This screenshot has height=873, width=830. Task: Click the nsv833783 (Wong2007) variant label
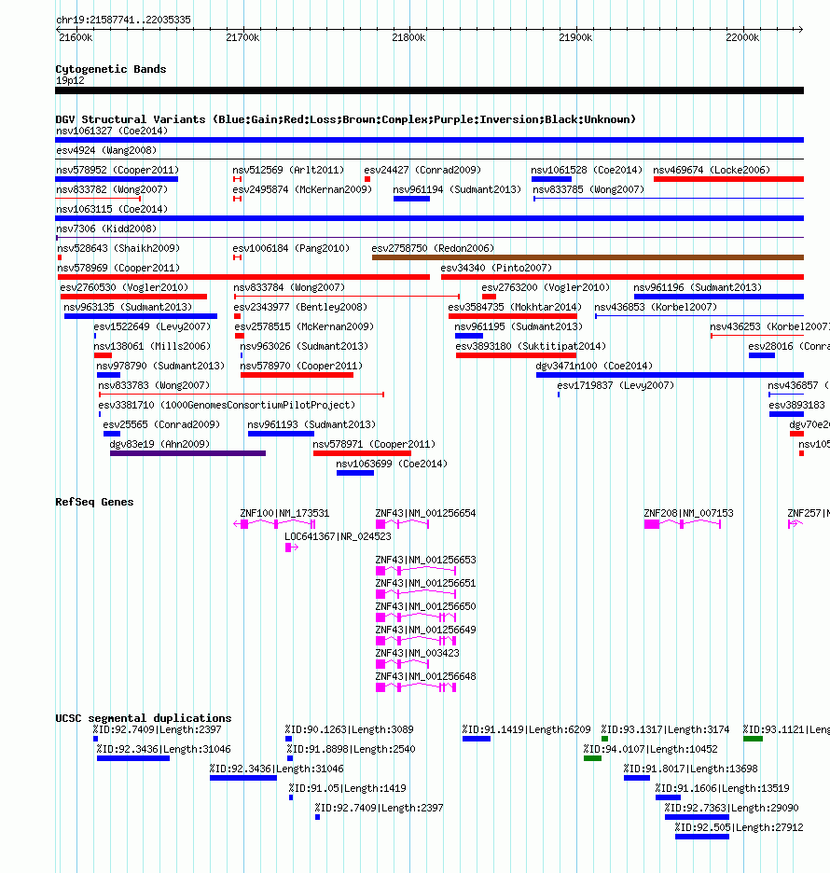pos(154,385)
